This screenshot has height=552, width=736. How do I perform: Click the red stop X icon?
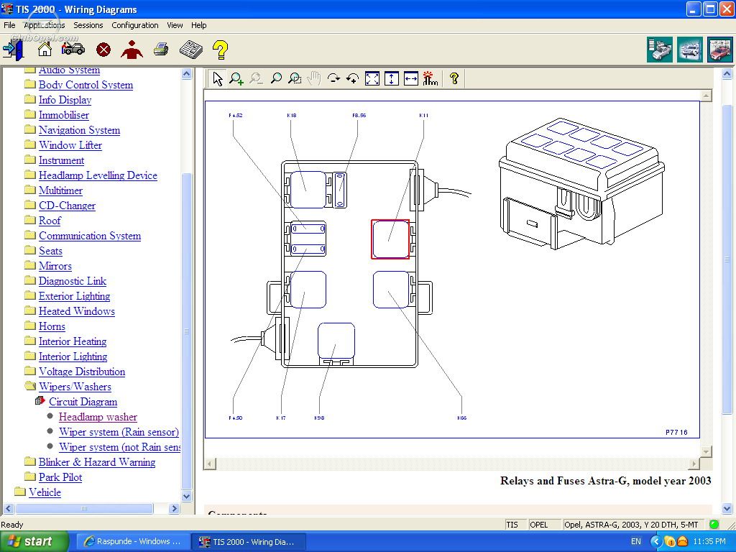[103, 50]
